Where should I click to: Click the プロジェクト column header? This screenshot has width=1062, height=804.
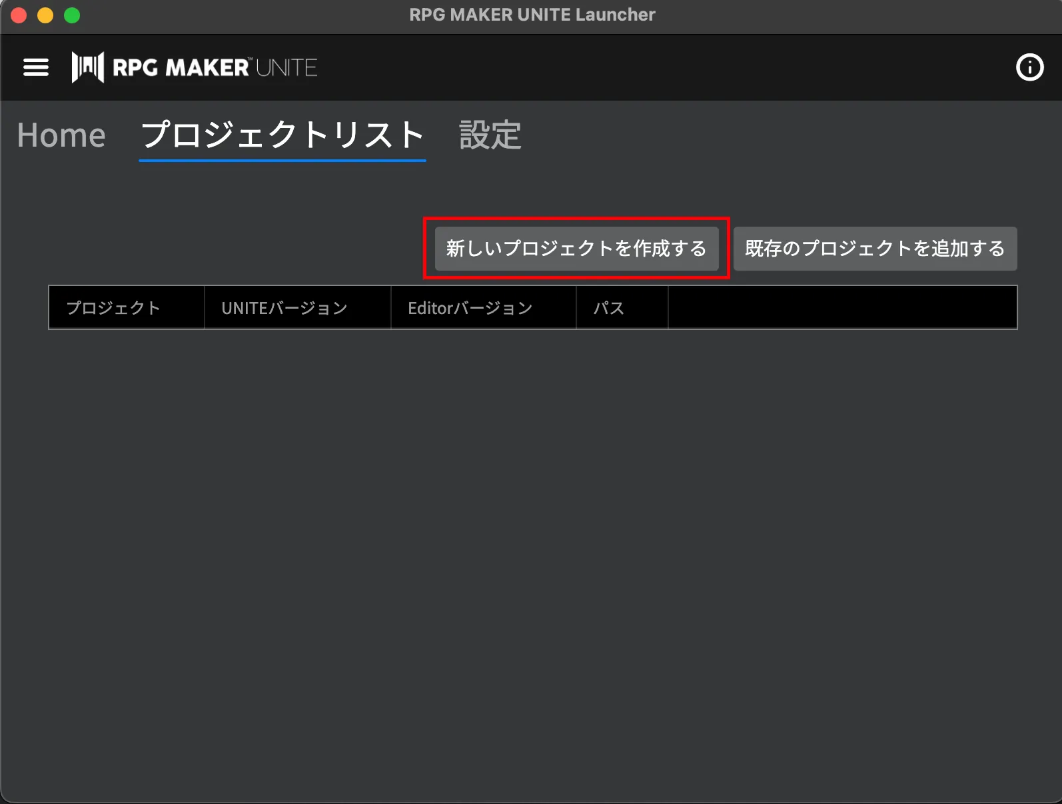point(113,307)
